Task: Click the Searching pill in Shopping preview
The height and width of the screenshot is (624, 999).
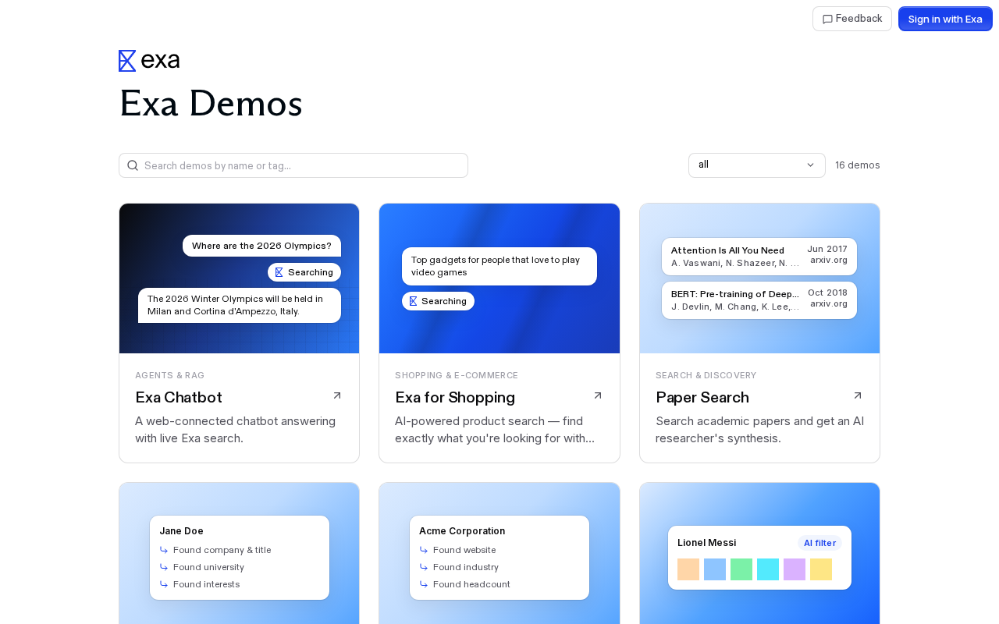Action: coord(438,301)
